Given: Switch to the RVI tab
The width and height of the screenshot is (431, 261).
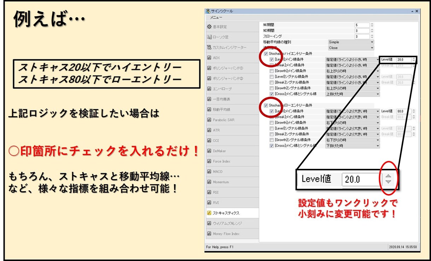Looking at the screenshot, I should (232, 203).
